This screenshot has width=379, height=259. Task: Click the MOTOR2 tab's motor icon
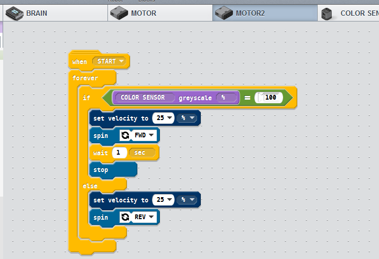224,13
